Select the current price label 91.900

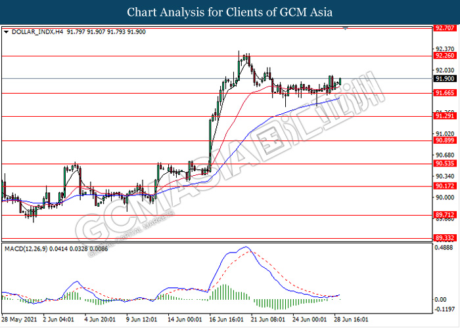click(445, 79)
